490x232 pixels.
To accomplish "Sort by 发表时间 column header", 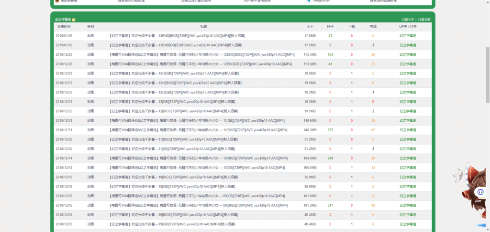I will [x=64, y=27].
